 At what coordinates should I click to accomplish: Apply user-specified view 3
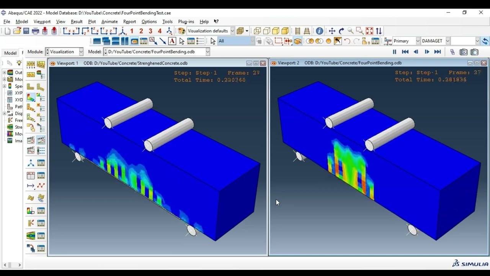[x=150, y=31]
